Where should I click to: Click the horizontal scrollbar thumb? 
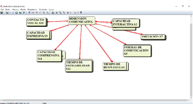pyautogui.click(x=95, y=100)
